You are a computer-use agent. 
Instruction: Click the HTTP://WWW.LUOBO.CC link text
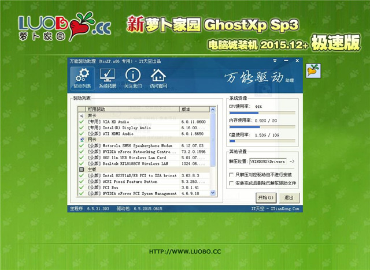(185, 252)
